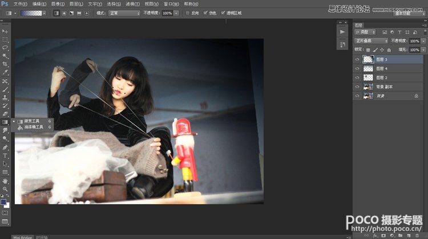The width and height of the screenshot is (428, 239).
Task: Hide layer 图层 4 via eye icon
Action: 357,69
